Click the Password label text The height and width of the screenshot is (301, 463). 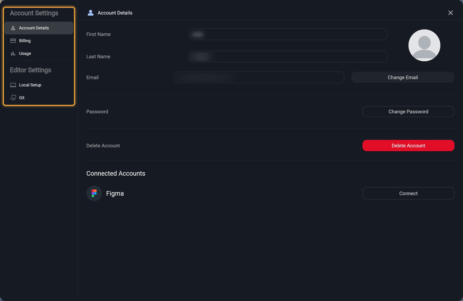click(x=97, y=112)
